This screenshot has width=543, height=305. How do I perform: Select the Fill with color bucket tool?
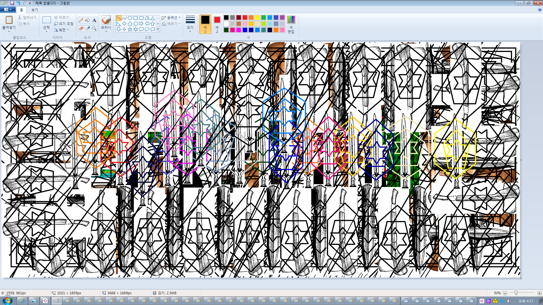(88, 20)
